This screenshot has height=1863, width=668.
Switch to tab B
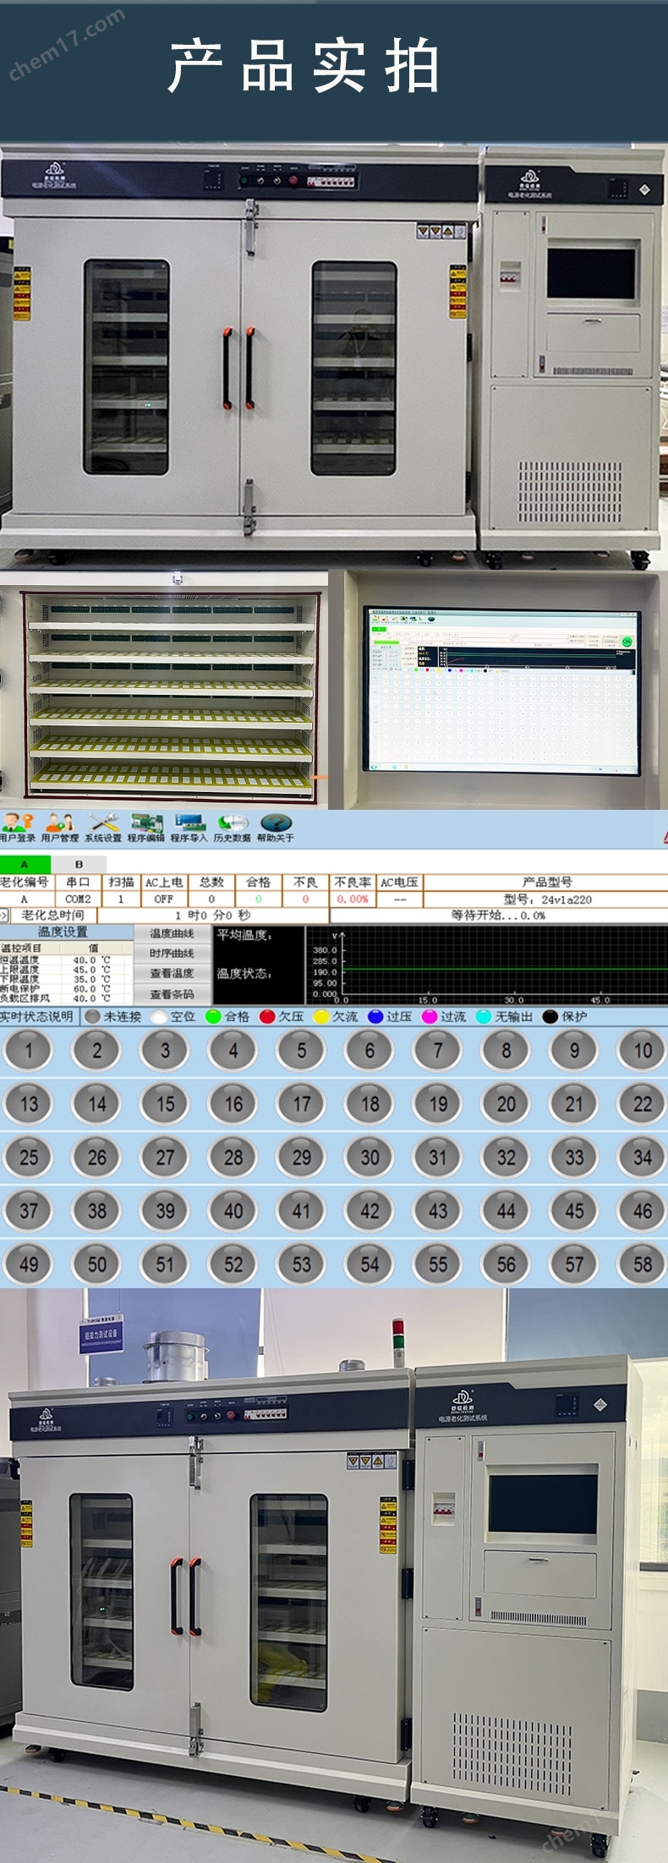79,864
